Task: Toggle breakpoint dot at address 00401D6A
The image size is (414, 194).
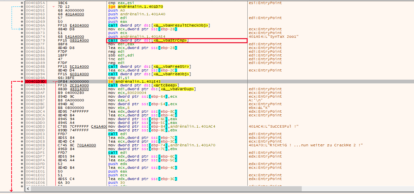Action: tap(22, 26)
